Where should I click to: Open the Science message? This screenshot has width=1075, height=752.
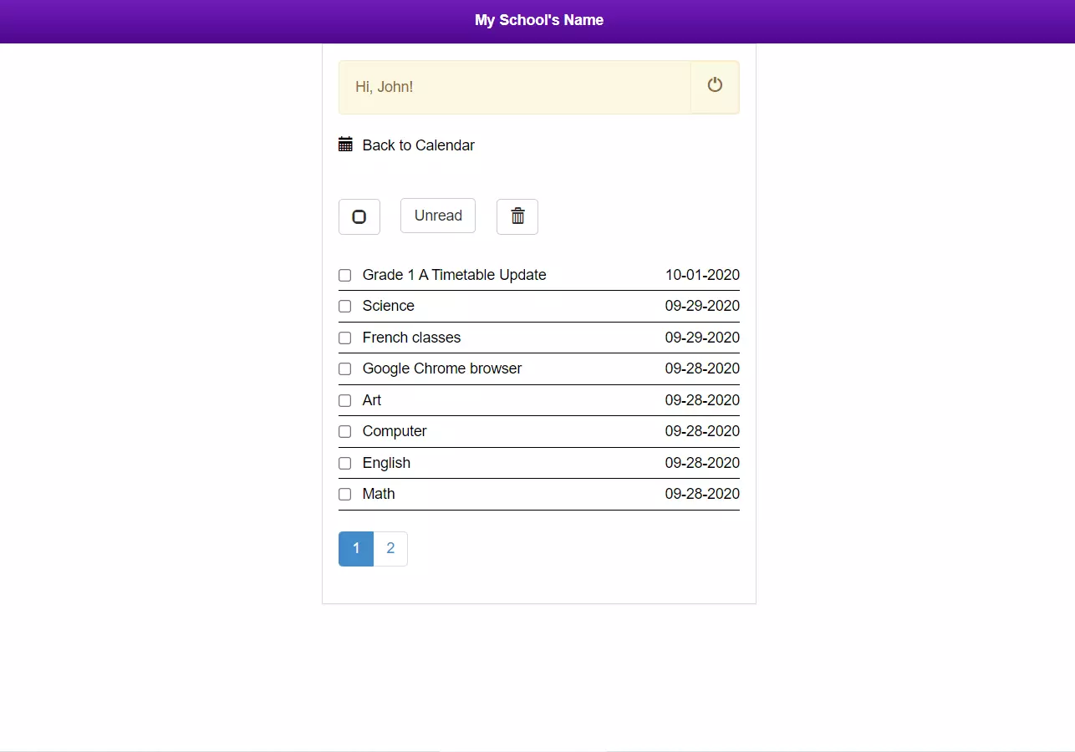point(388,306)
